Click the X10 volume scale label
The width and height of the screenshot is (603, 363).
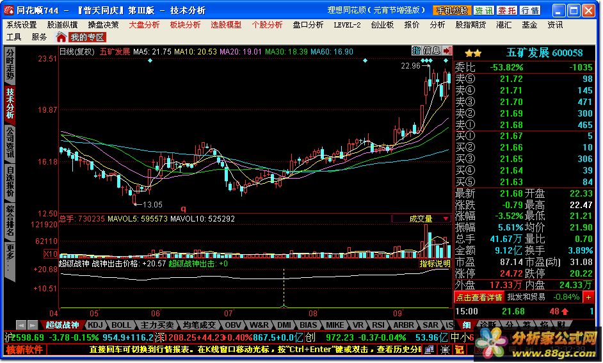(x=51, y=254)
